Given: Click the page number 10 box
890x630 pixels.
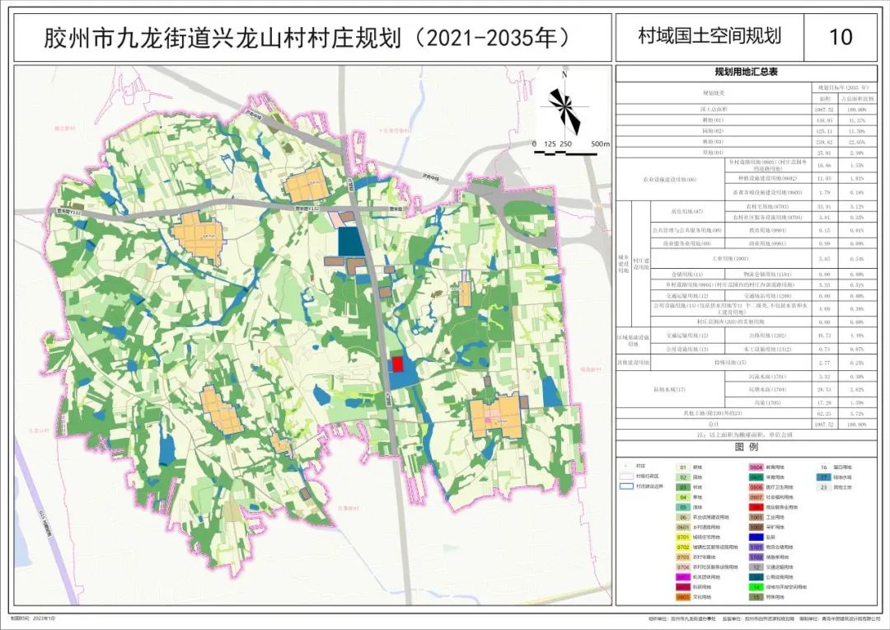Looking at the screenshot, I should [841, 36].
